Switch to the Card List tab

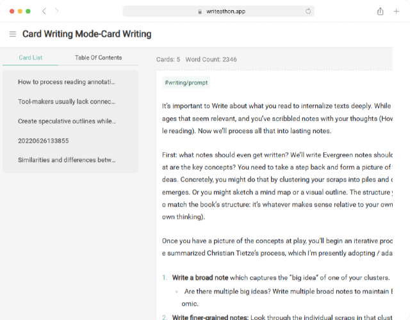pyautogui.click(x=30, y=58)
